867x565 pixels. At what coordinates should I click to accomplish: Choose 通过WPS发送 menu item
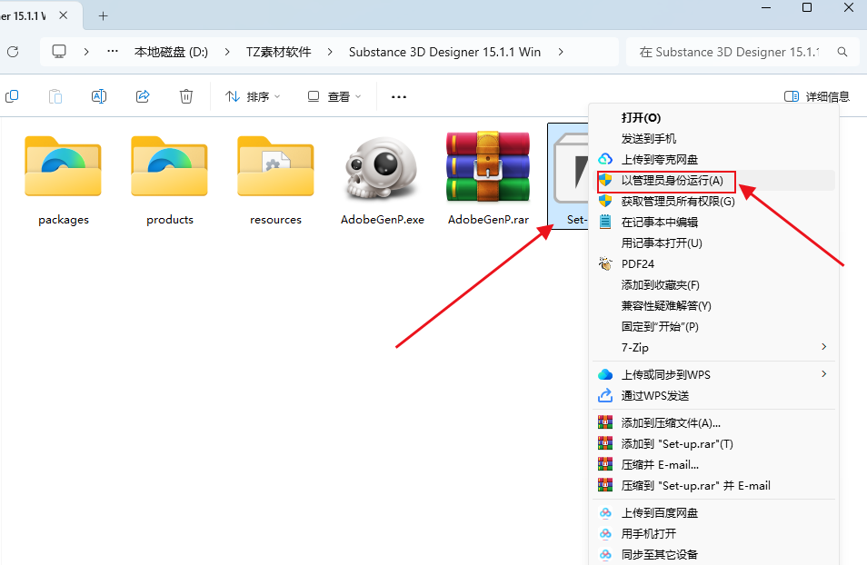click(713, 396)
